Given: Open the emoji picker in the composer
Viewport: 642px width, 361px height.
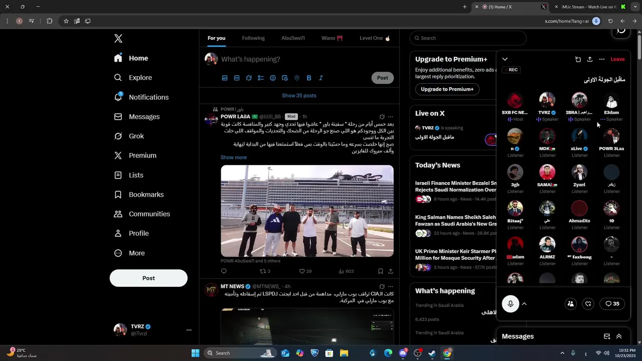Looking at the screenshot, I should 273,78.
